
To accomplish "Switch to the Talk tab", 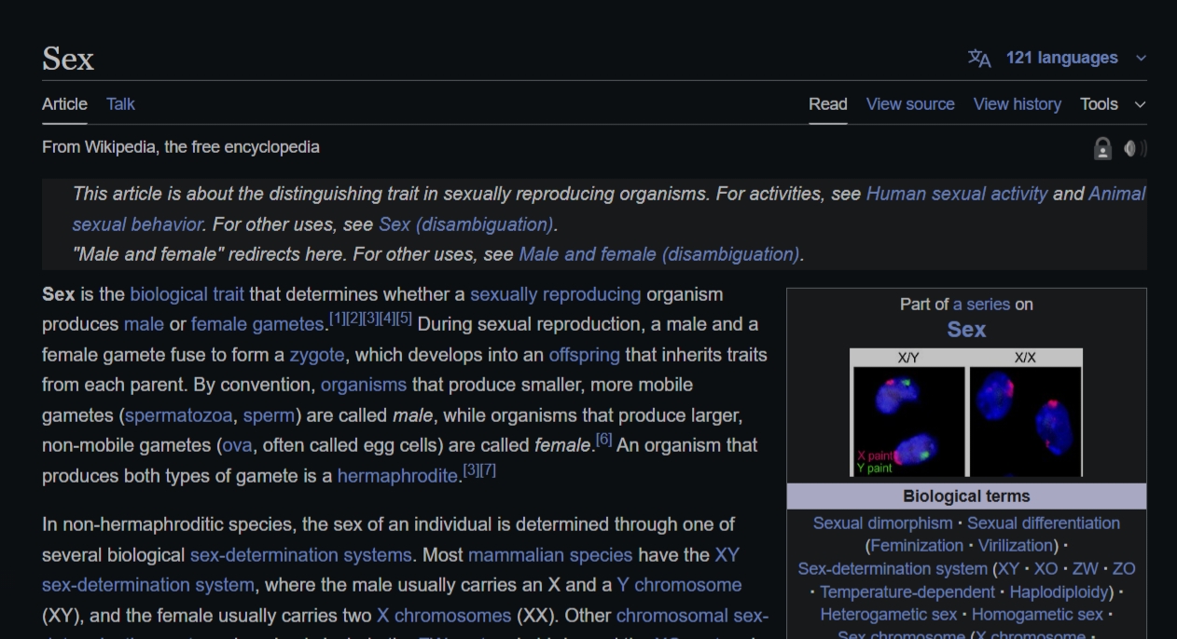I will pos(120,104).
